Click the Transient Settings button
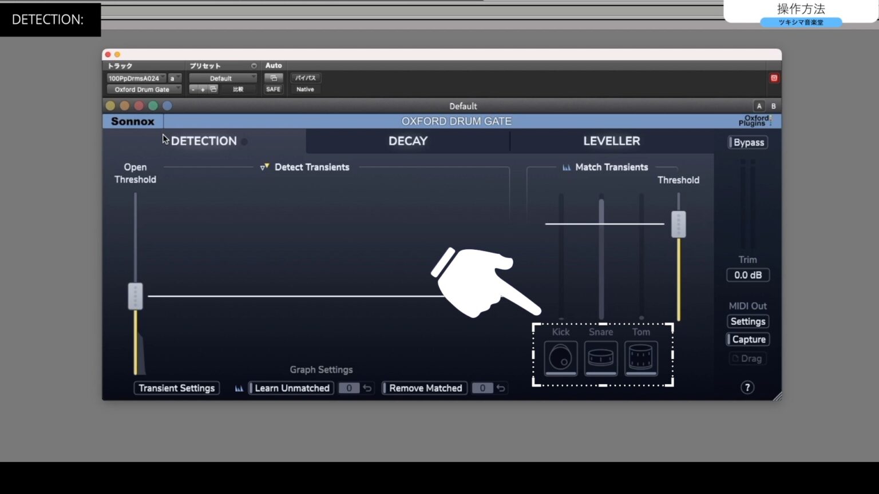This screenshot has width=879, height=494. [176, 388]
